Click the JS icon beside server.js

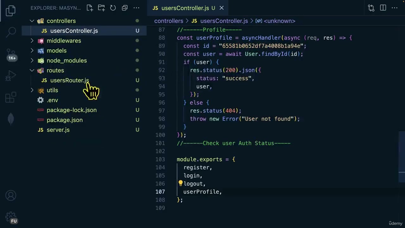pos(40,130)
